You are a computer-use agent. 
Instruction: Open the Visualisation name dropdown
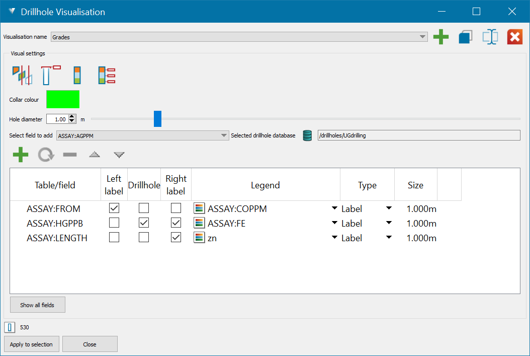click(x=423, y=37)
